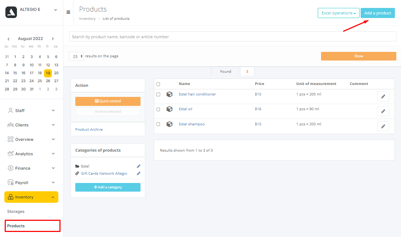Click the Clients group icon
The height and width of the screenshot is (237, 401).
10,125
